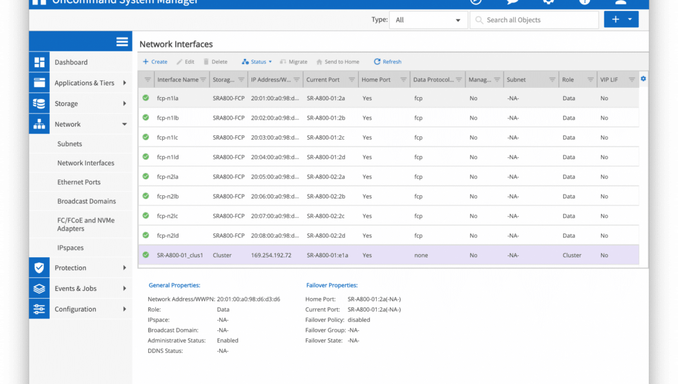678x384 pixels.
Task: Refresh the network interfaces list
Action: pyautogui.click(x=388, y=62)
